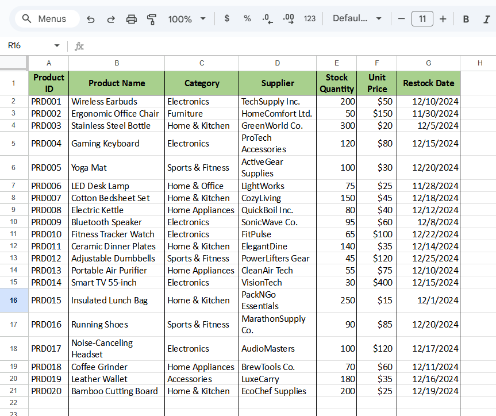Select the MarathonSupply Co. cell

pyautogui.click(x=278, y=325)
